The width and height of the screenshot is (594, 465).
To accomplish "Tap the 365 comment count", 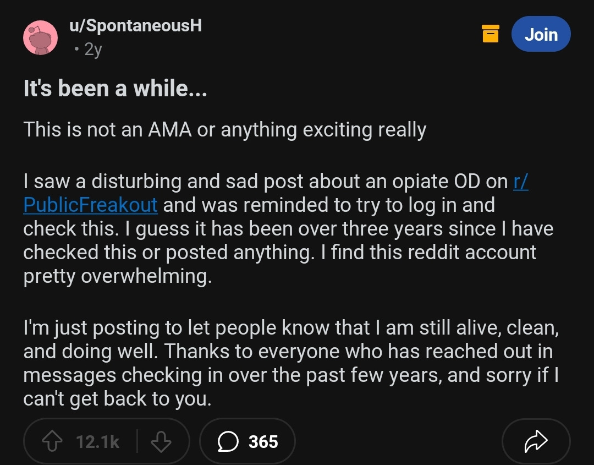I will click(x=263, y=441).
